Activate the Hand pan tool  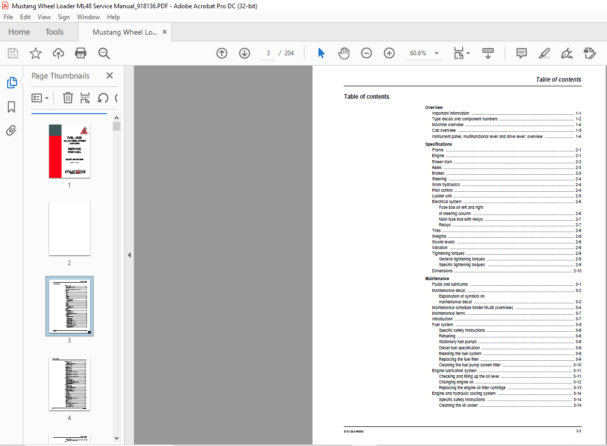[343, 53]
